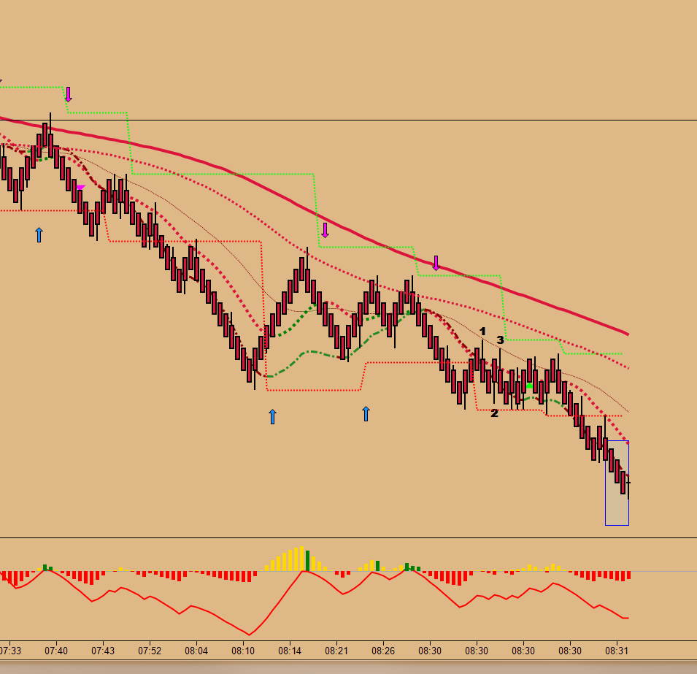697x674 pixels.
Task: Click the 08:21 time axis label
Action: coord(336,651)
